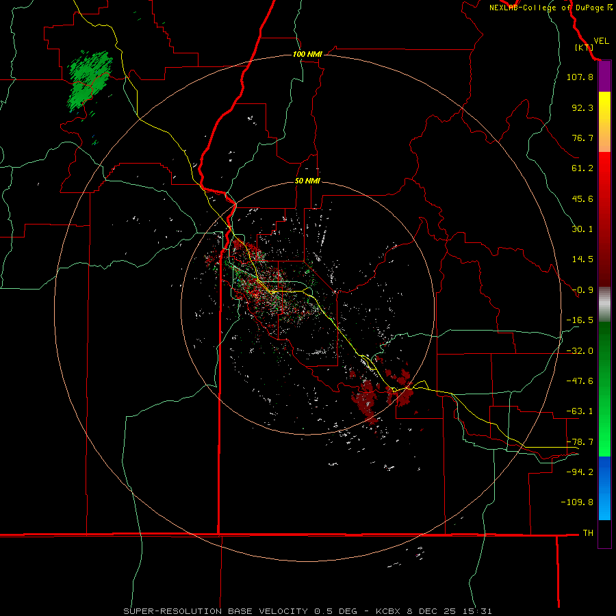Click the green segment of the color bar
Image resolution: width=616 pixels, height=616 pixels.
point(604,389)
